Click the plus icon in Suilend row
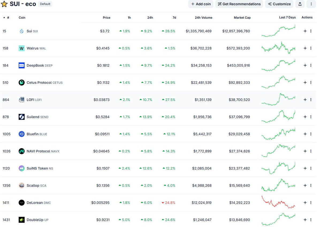This screenshot has height=227, width=321. pos(305,117)
